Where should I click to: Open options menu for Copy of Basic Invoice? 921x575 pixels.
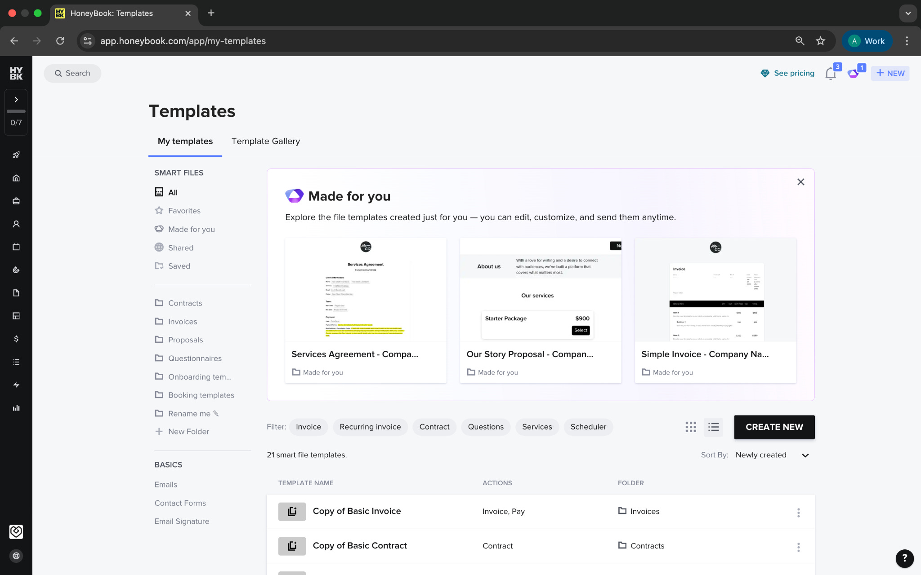798,513
